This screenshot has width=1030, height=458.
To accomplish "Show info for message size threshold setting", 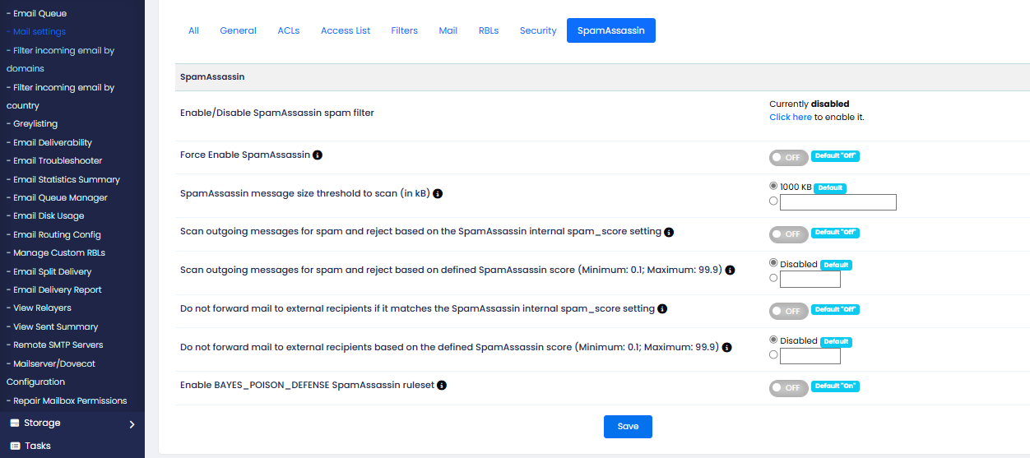I will click(438, 194).
